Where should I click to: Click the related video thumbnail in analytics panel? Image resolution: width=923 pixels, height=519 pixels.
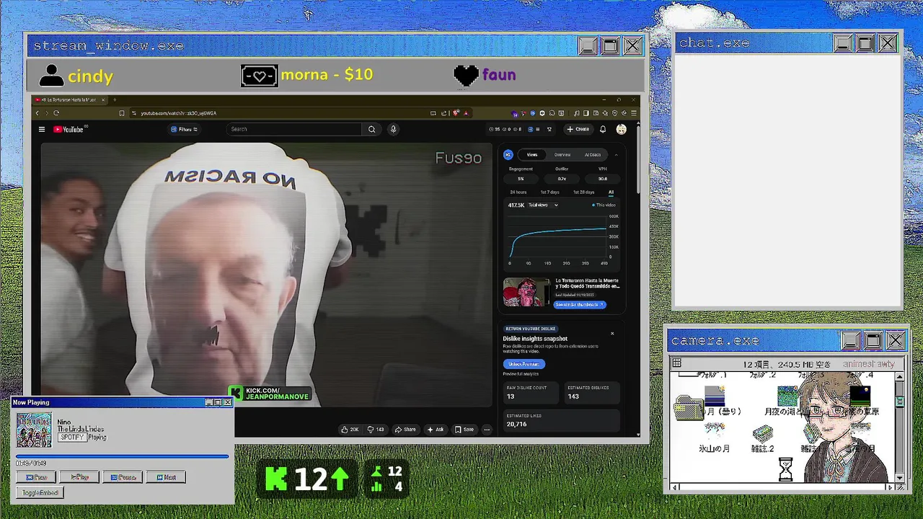526,292
